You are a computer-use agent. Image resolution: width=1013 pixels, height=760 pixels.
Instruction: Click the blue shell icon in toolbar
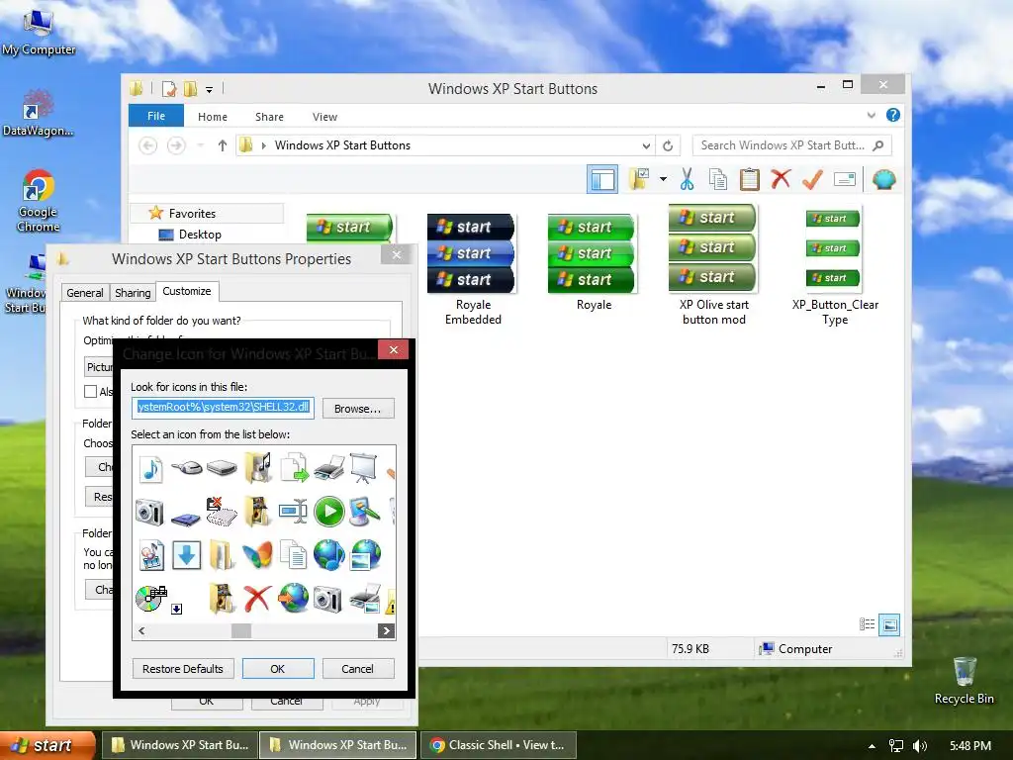(883, 179)
